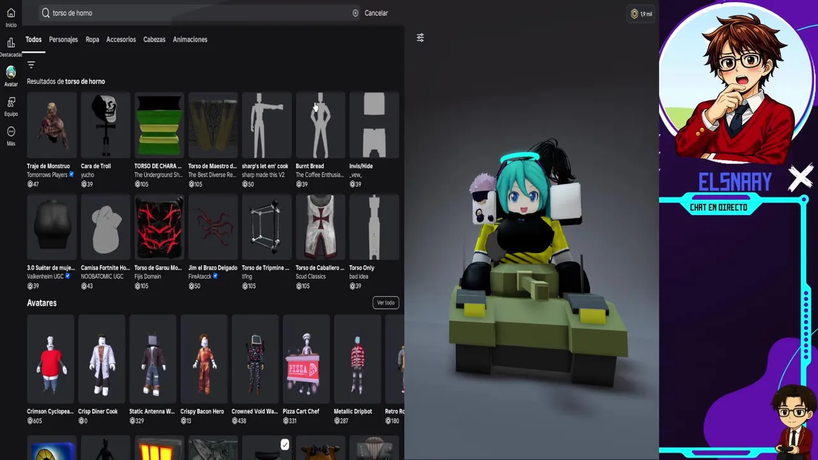
Task: Open Torso de Caballero item thumbnail
Action: point(320,227)
